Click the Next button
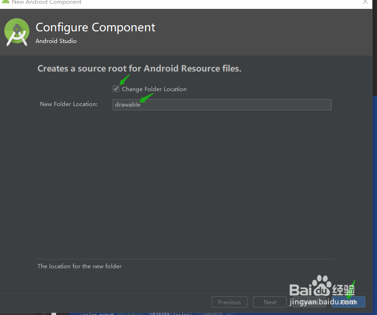 pos(270,302)
